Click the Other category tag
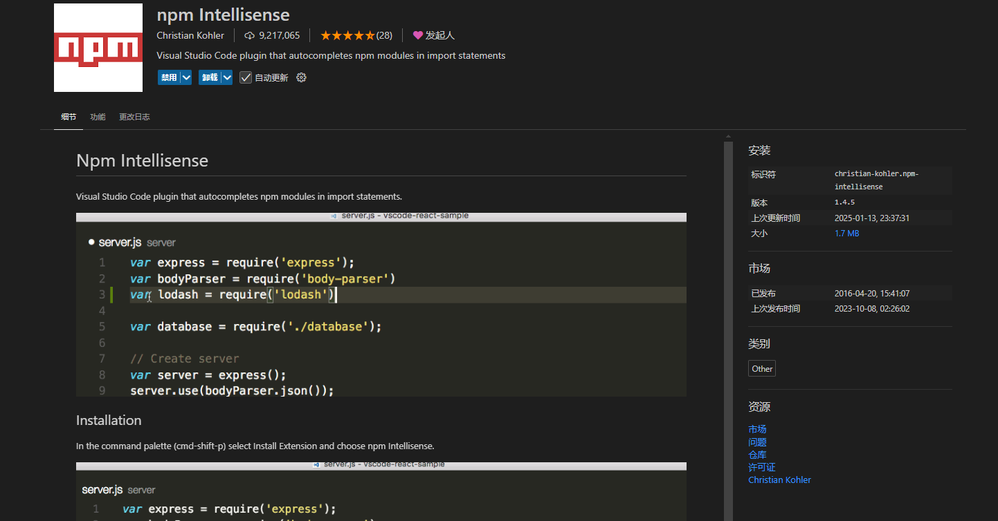The image size is (998, 521). [x=762, y=368]
